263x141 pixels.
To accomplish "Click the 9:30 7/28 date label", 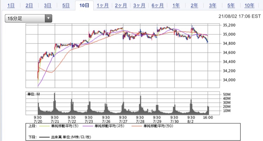I will point(140,119).
